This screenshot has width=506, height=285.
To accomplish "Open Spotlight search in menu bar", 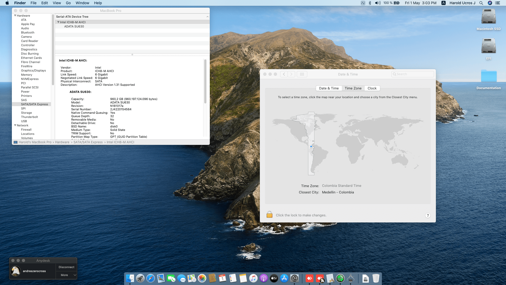I will (481, 3).
